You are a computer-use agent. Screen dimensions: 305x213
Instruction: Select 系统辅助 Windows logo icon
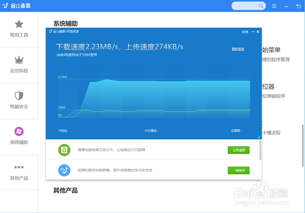click(19, 132)
